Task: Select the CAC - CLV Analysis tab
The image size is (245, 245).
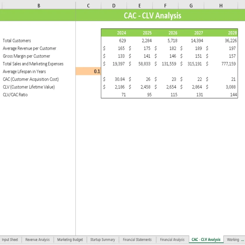Action: tap(206, 240)
